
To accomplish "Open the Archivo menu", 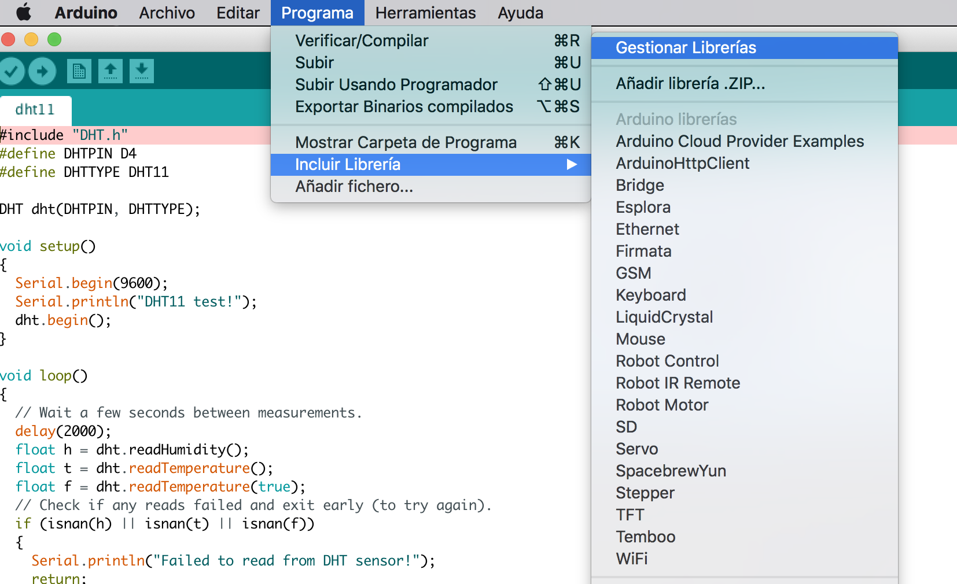I will coord(167,13).
